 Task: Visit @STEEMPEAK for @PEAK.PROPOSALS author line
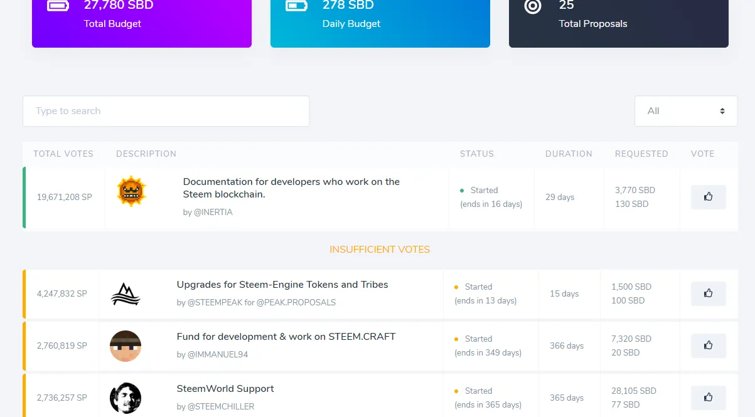256,303
